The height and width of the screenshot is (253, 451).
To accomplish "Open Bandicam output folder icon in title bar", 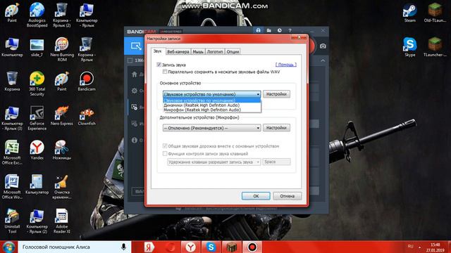I will (x=268, y=30).
